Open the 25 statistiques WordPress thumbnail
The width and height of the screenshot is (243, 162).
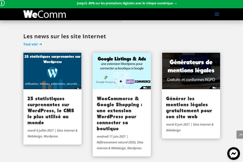52,71
